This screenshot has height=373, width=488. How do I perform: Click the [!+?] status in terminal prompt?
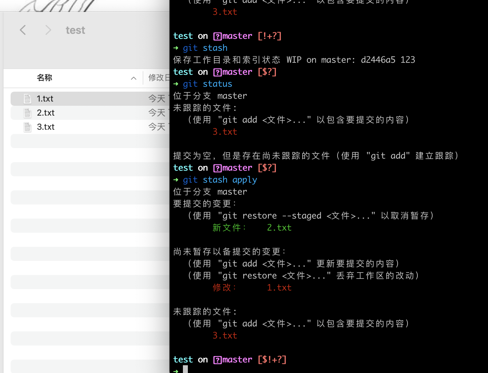tap(269, 36)
